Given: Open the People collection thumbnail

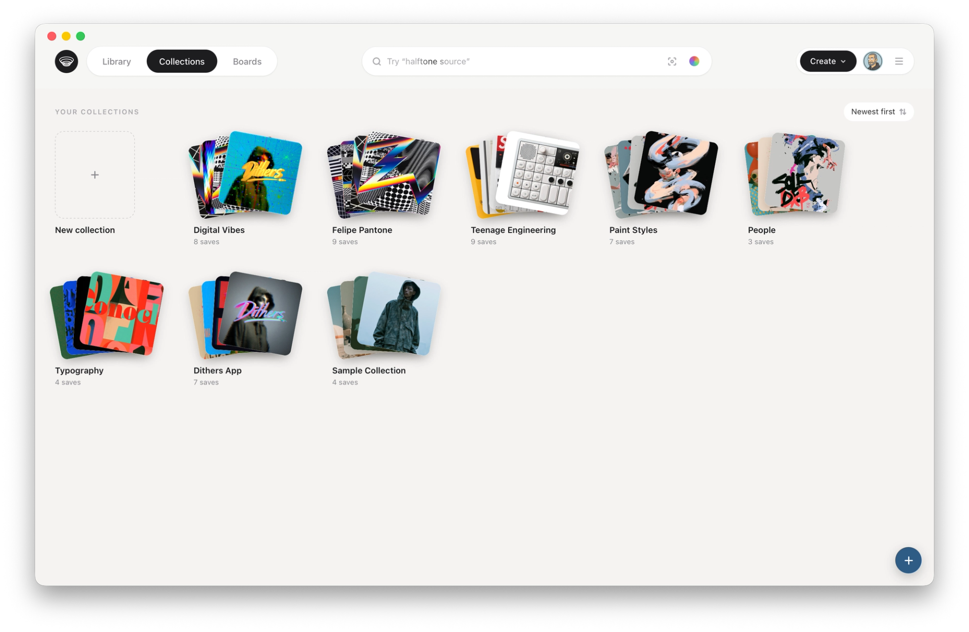Looking at the screenshot, I should 794,175.
